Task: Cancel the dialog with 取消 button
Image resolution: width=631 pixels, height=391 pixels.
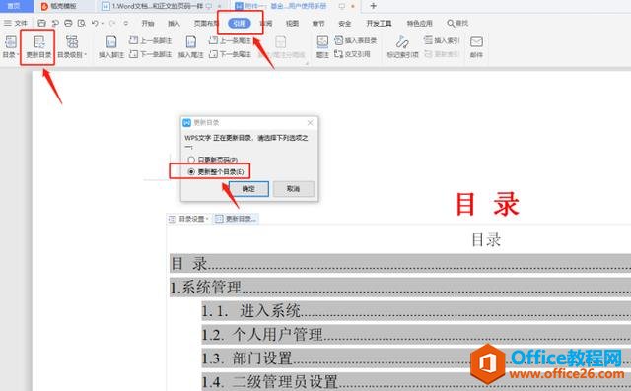Action: click(x=294, y=189)
